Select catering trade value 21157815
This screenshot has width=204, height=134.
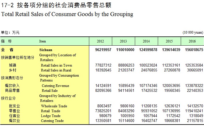coord(195,121)
